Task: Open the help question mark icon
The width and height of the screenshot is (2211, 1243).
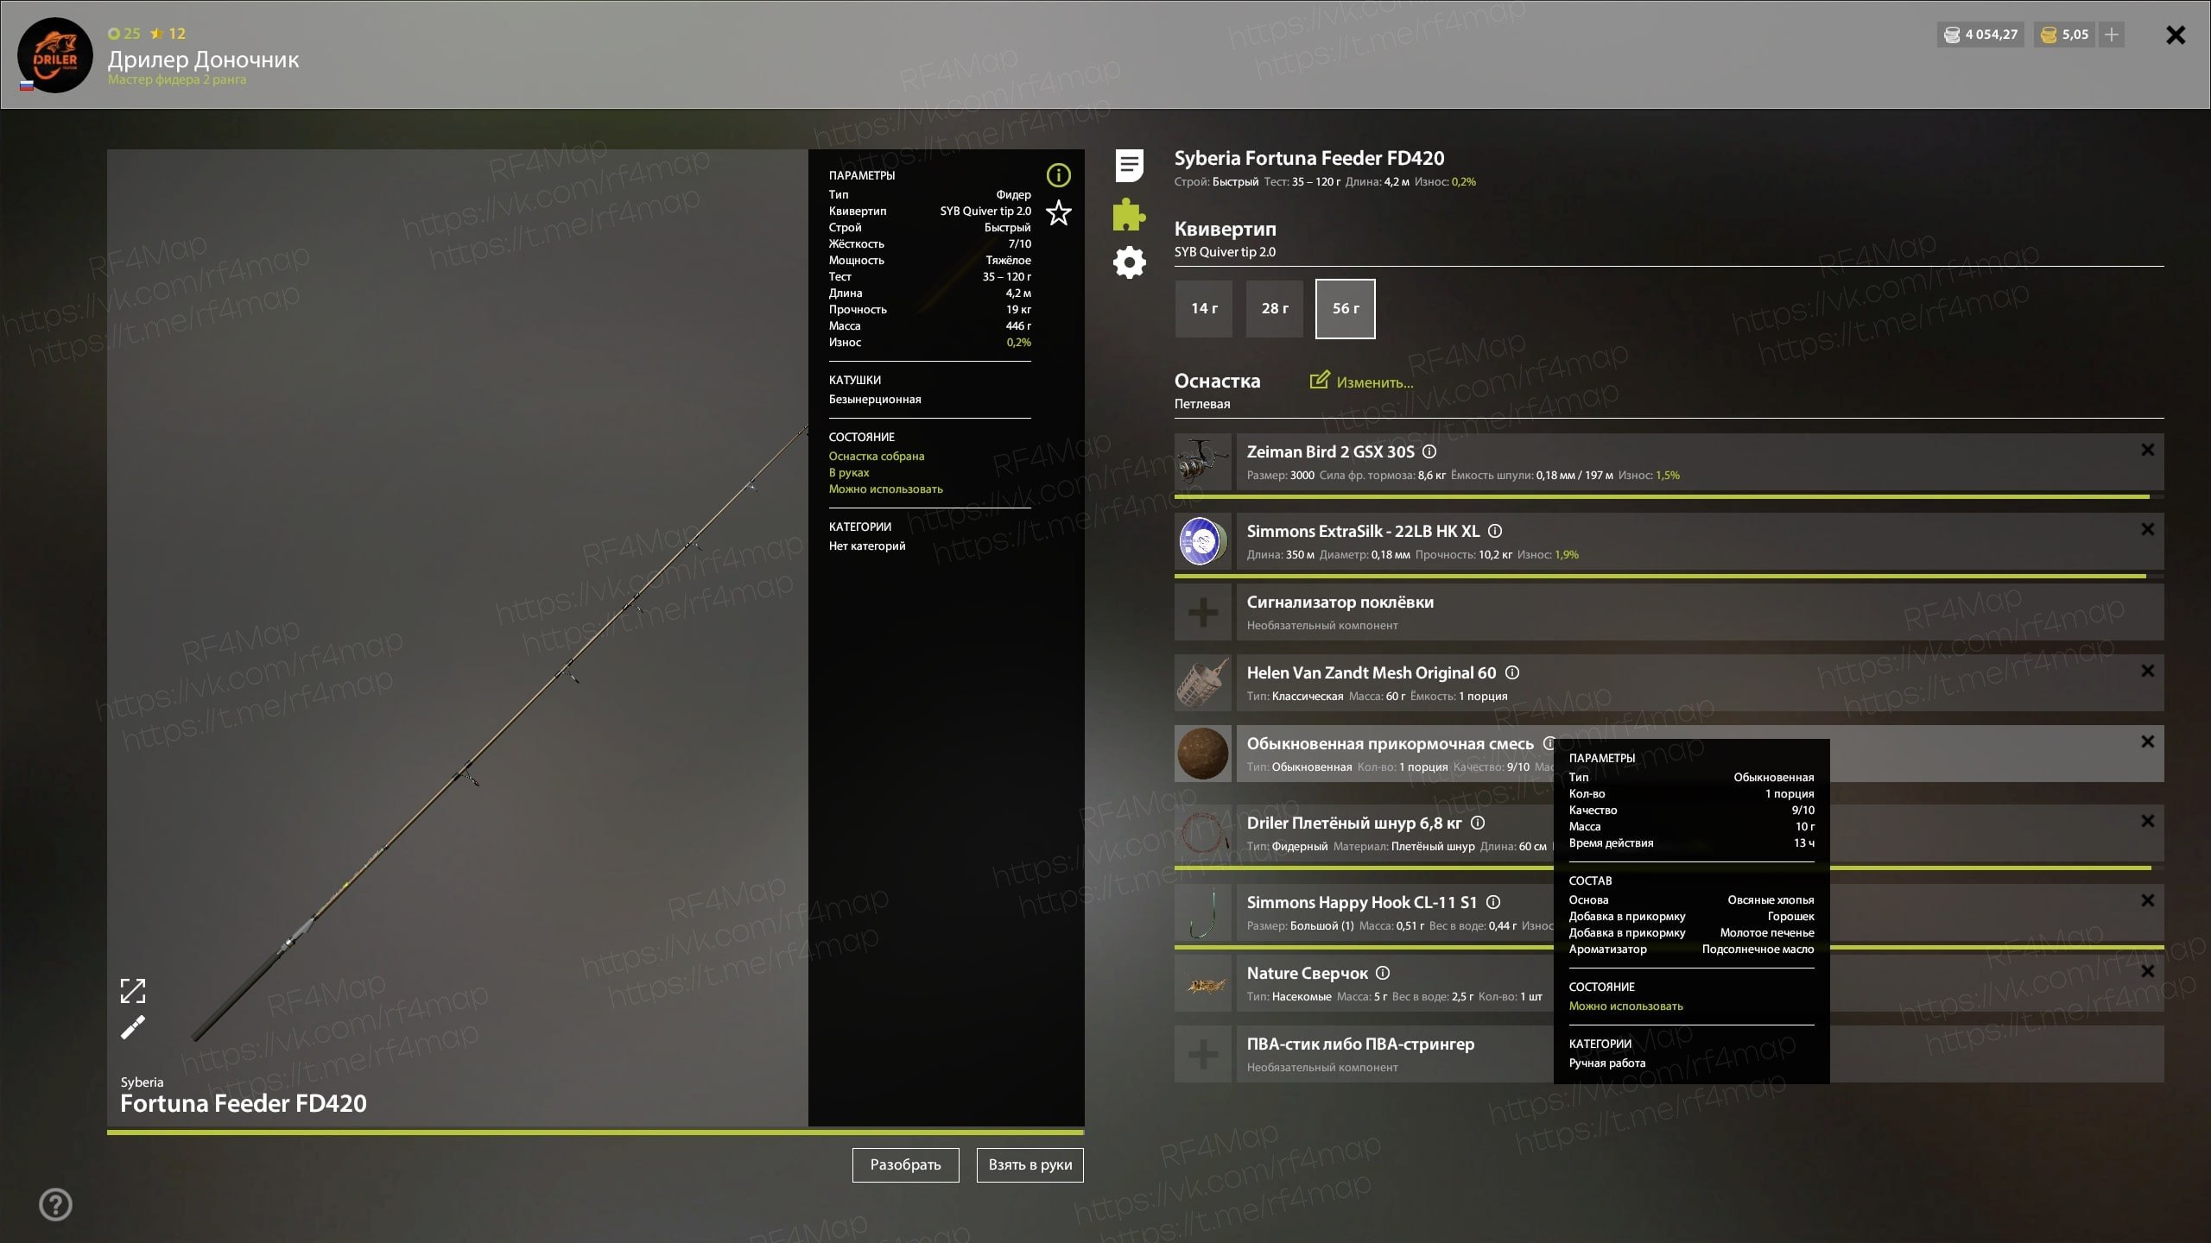Action: [x=55, y=1204]
